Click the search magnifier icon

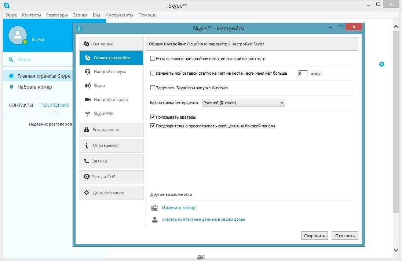11,60
